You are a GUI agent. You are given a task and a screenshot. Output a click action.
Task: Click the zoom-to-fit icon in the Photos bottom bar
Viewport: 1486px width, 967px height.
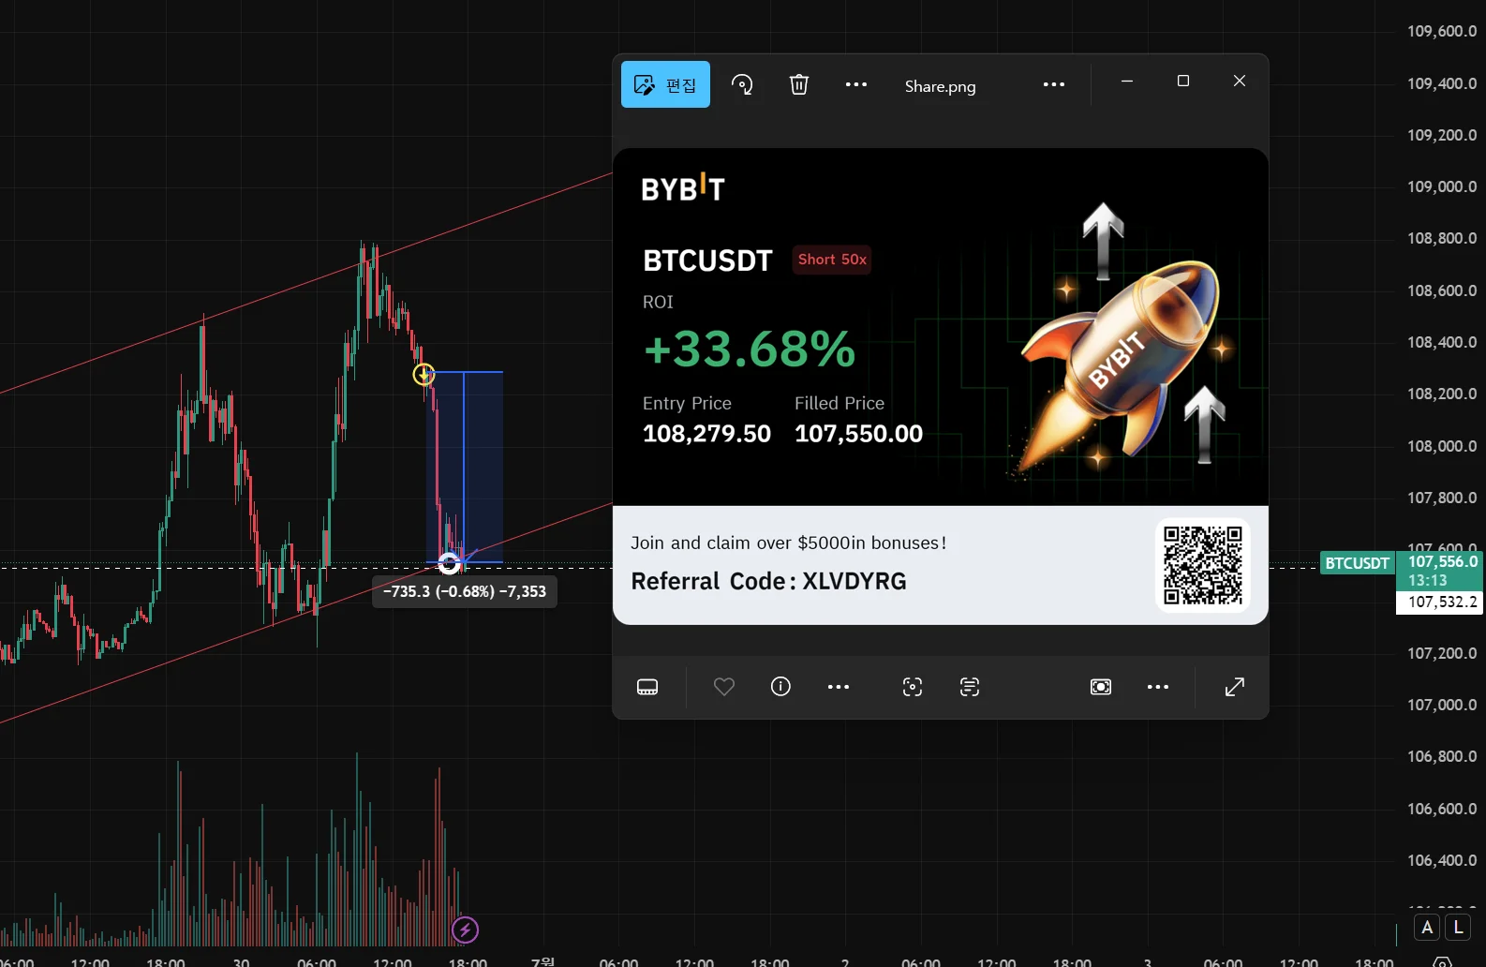pos(1101,687)
